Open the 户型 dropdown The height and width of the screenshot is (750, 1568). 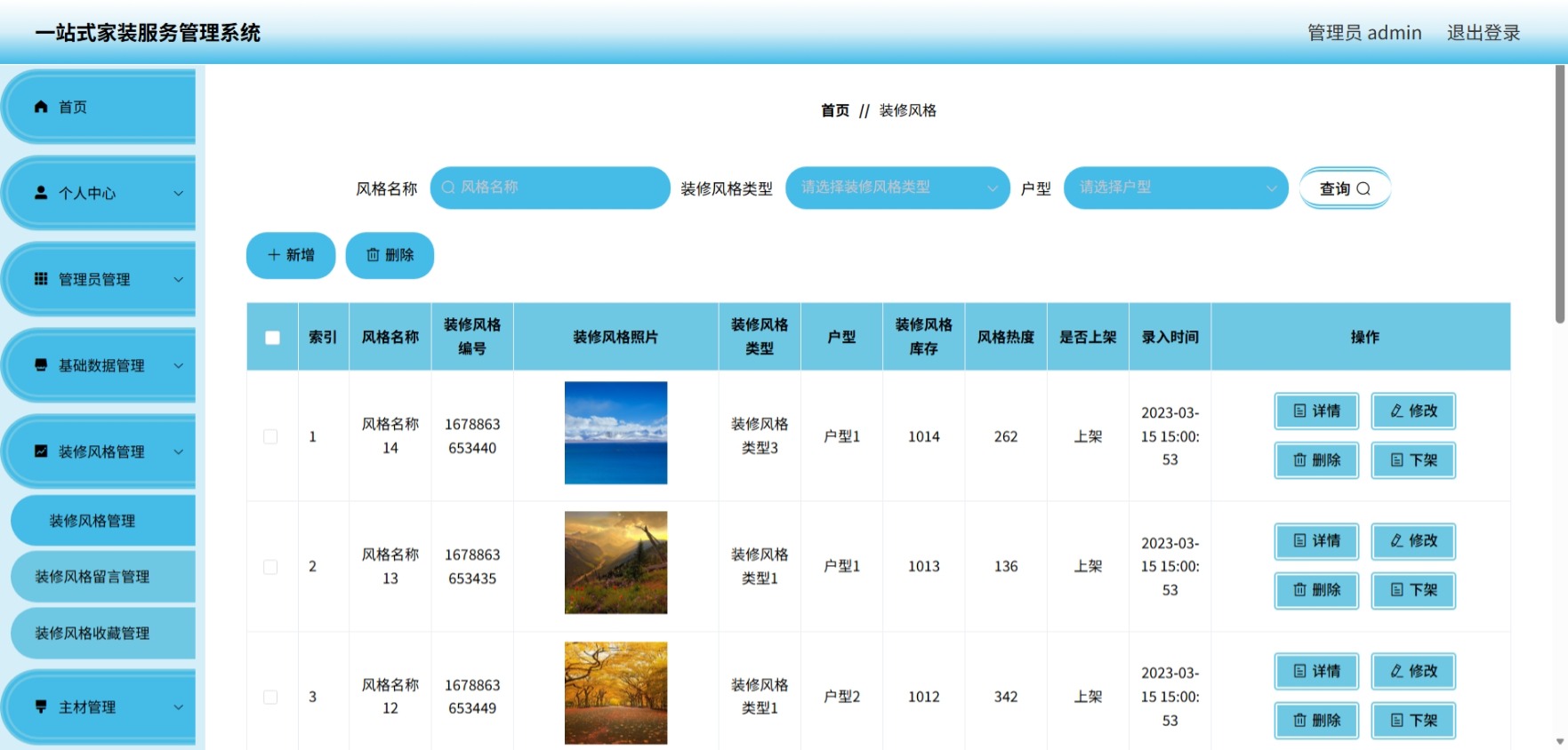[x=1176, y=187]
